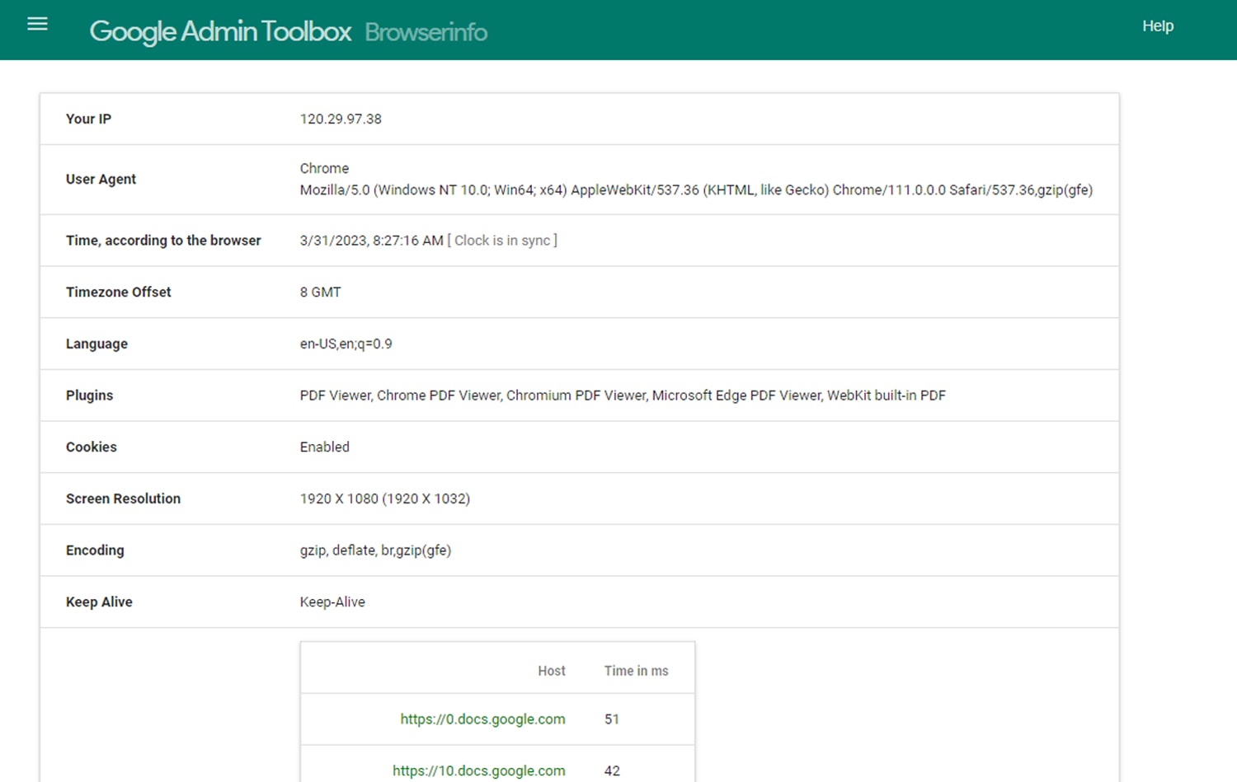Image resolution: width=1237 pixels, height=782 pixels.
Task: Click the Google Admin Toolbox logo
Action: tap(220, 30)
